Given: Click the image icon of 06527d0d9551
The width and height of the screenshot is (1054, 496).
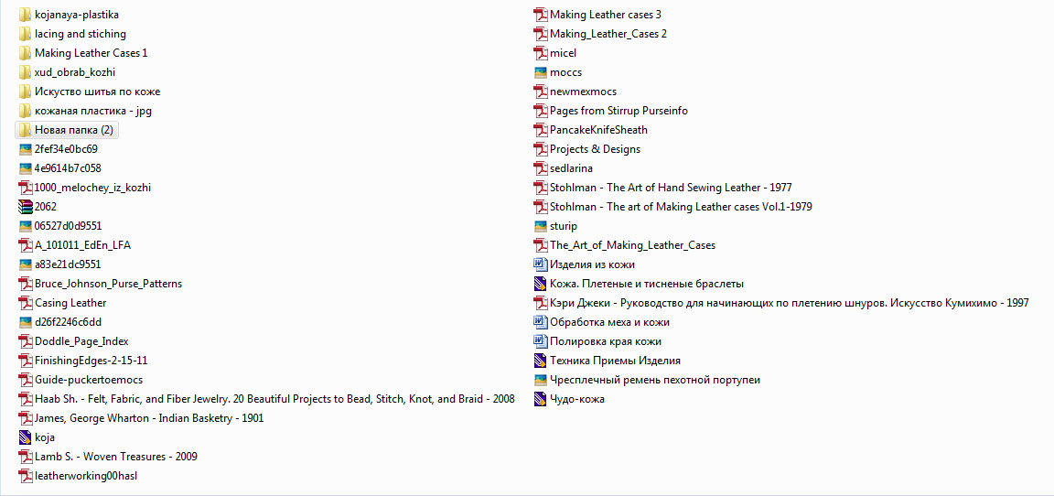Looking at the screenshot, I should [25, 226].
